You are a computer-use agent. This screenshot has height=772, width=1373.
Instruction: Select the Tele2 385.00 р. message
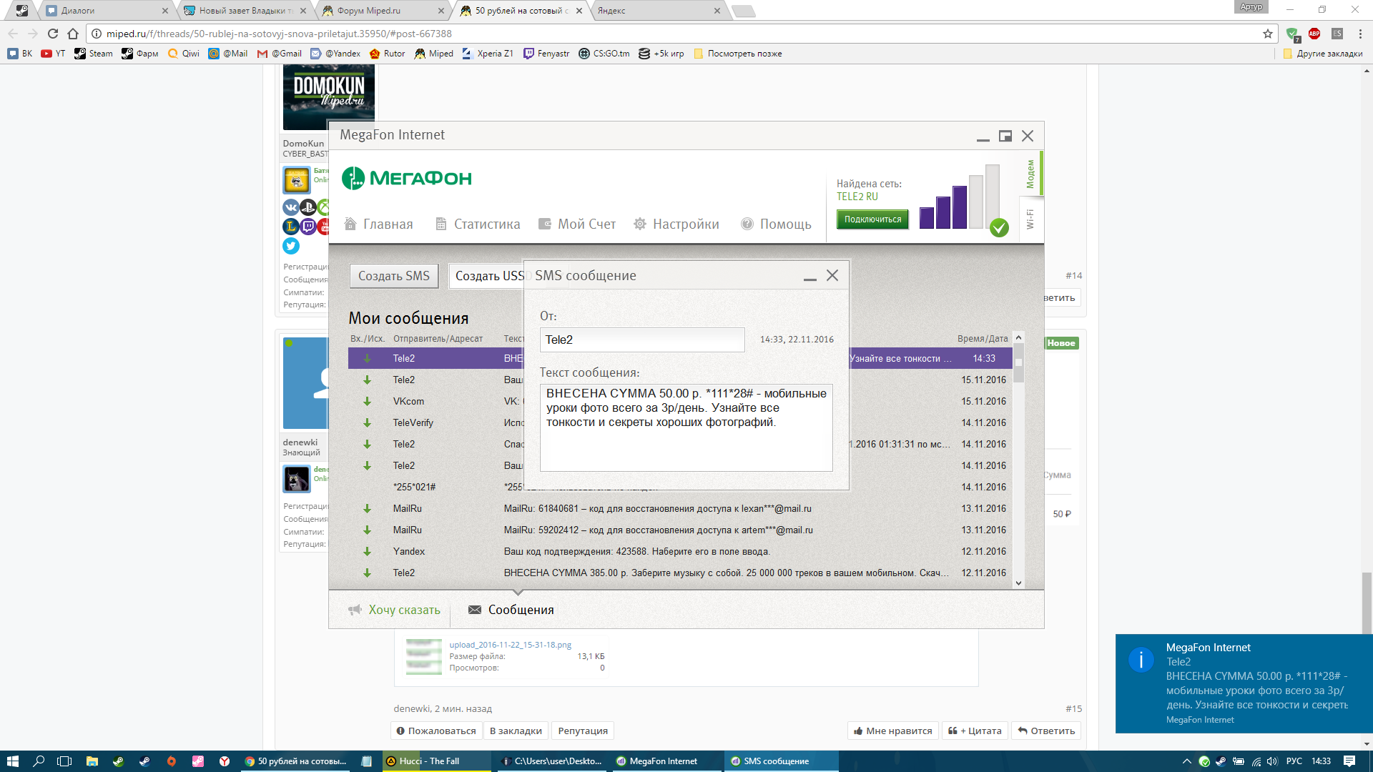click(x=679, y=573)
